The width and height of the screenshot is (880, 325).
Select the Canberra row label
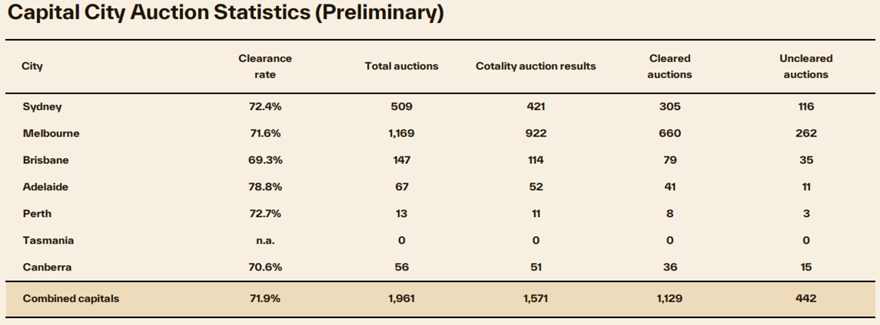pyautogui.click(x=48, y=268)
